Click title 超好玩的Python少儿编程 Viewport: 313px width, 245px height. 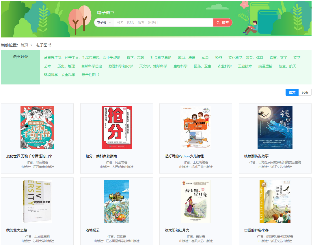click(x=184, y=156)
